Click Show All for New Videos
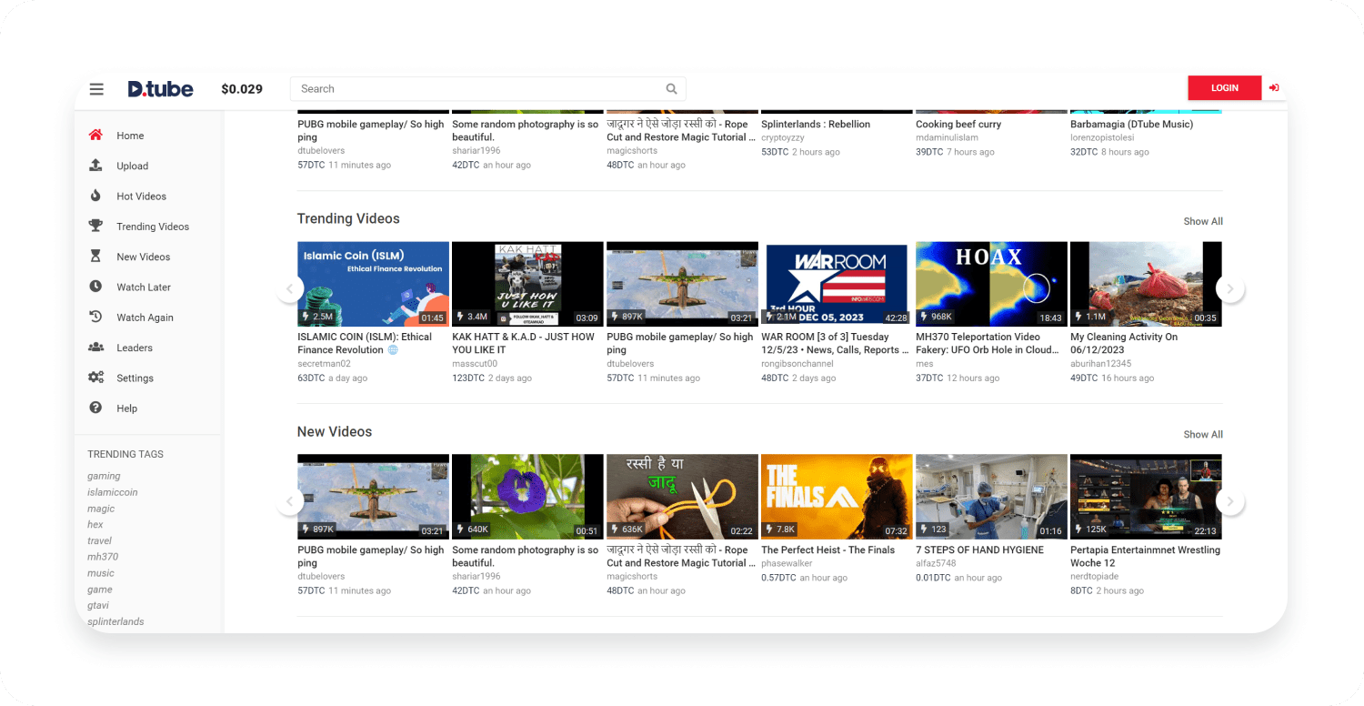1364x706 pixels. [x=1203, y=434]
